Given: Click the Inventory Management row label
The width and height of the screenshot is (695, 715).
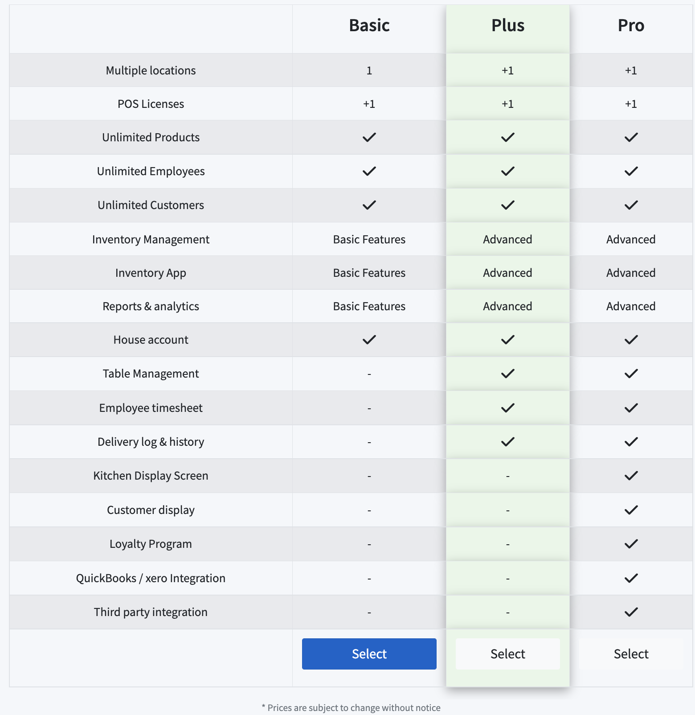Looking at the screenshot, I should point(151,239).
